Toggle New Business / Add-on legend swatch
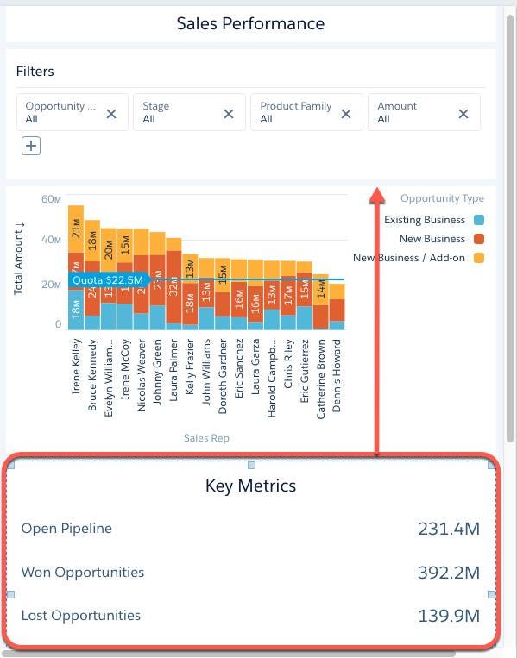 click(479, 258)
